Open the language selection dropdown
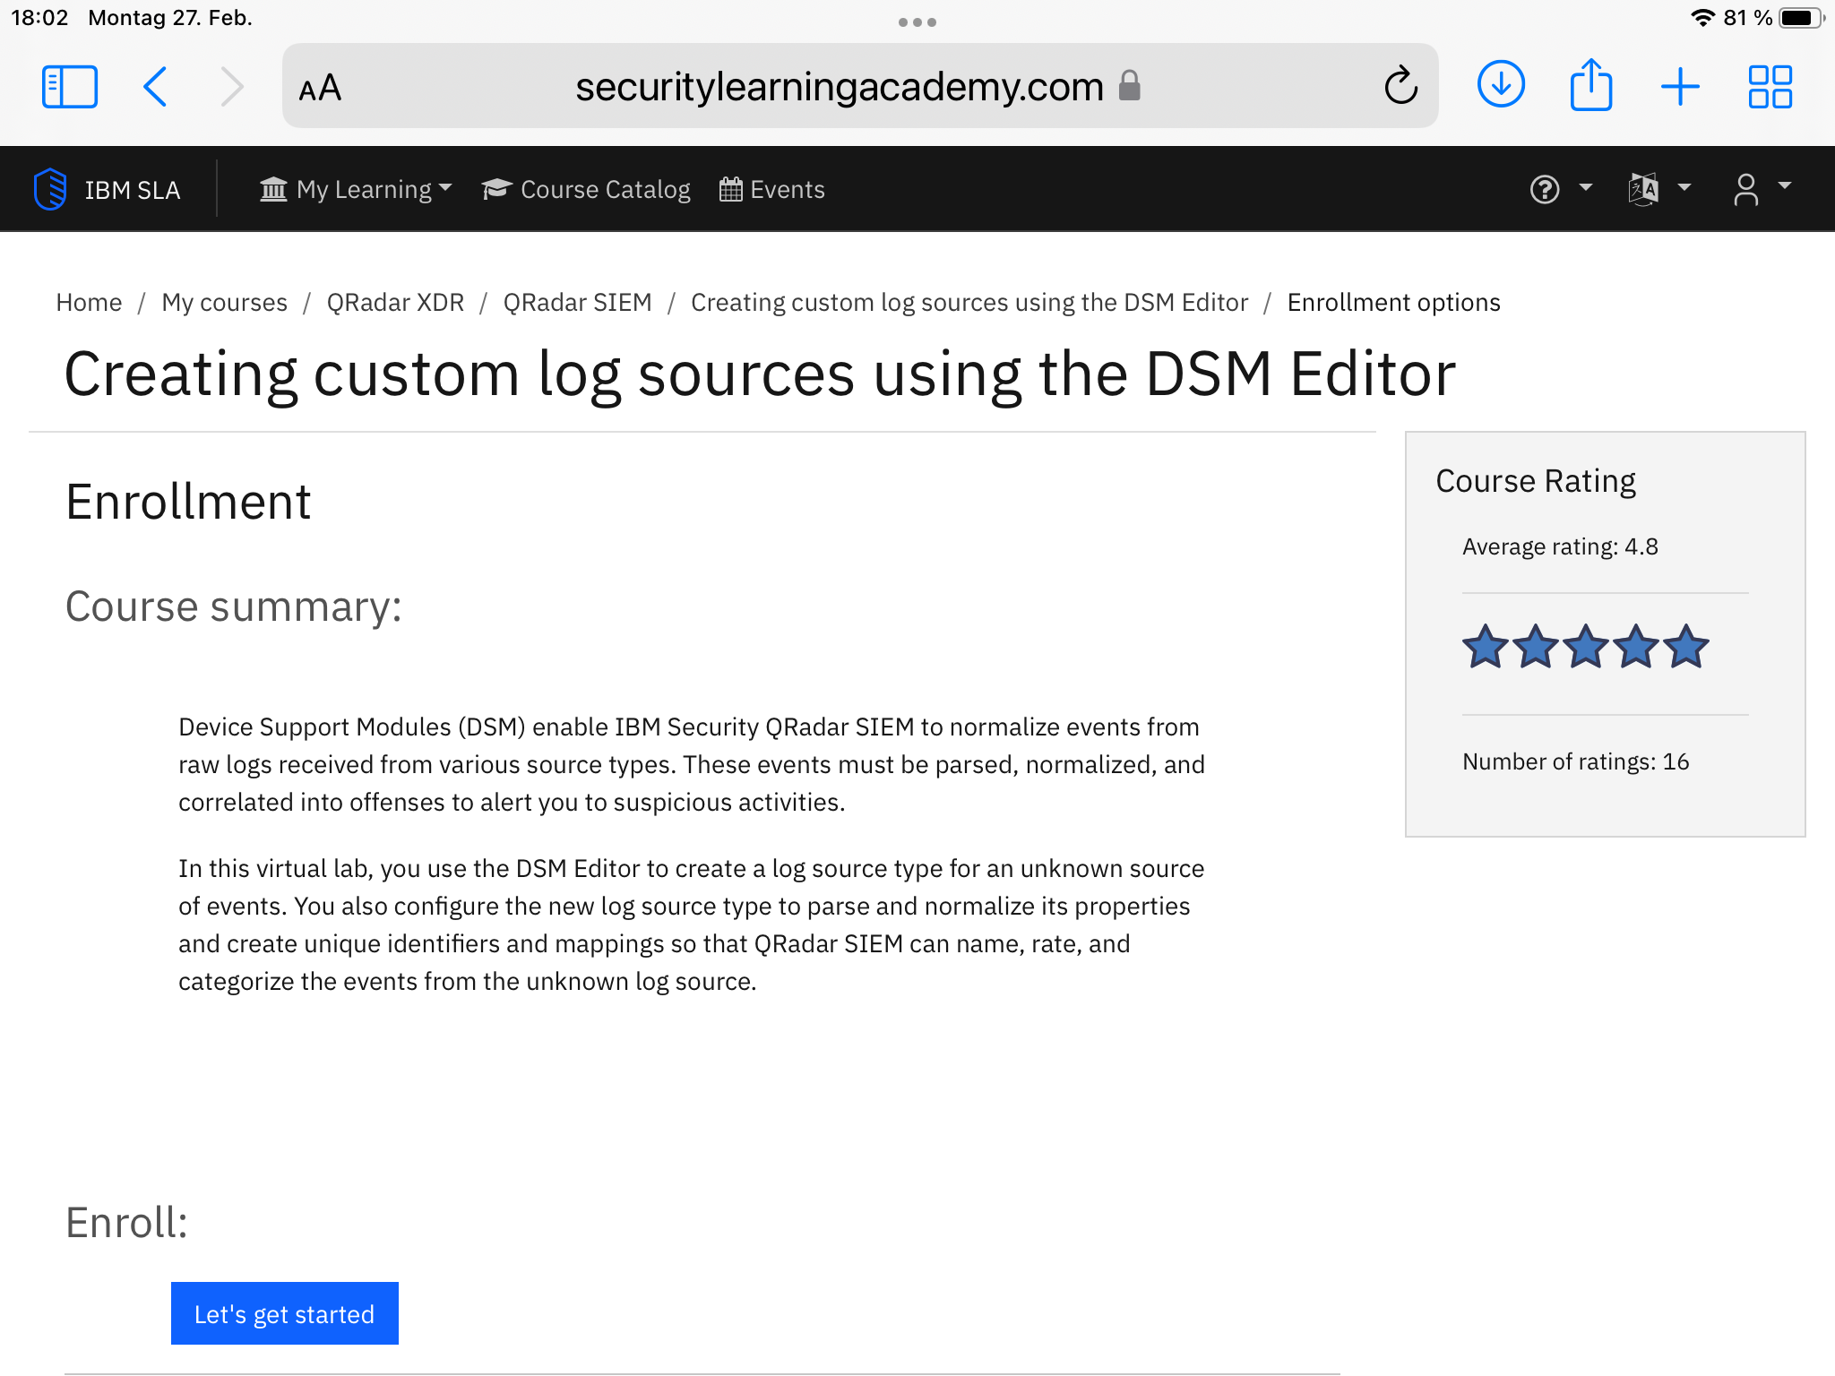Image resolution: width=1835 pixels, height=1376 pixels. pos(1658,189)
